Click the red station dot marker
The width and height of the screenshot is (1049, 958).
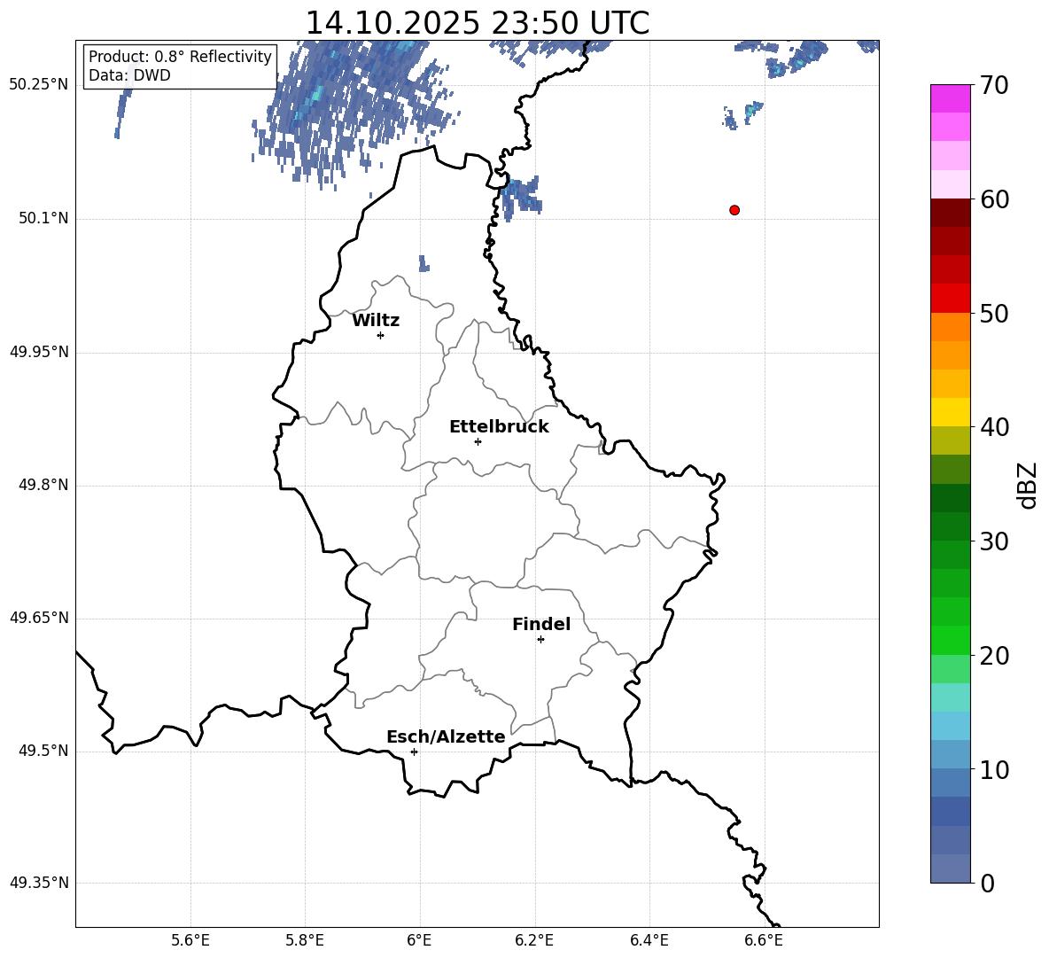click(x=734, y=210)
